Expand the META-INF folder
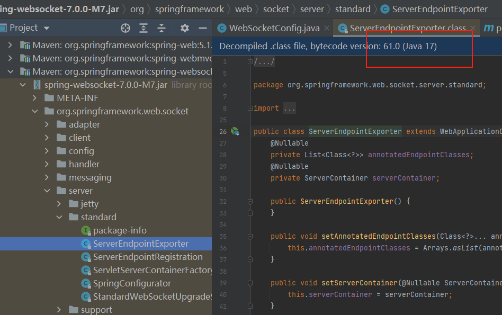The height and width of the screenshot is (315, 502). click(34, 98)
